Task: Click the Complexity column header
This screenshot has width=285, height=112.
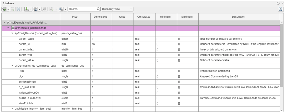Action: coord(144,17)
